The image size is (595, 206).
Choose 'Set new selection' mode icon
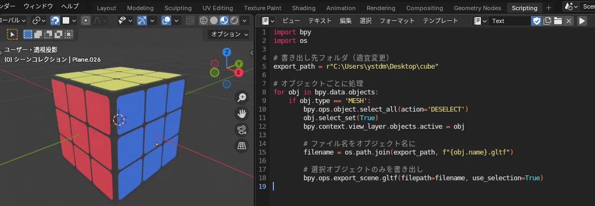tap(28, 34)
